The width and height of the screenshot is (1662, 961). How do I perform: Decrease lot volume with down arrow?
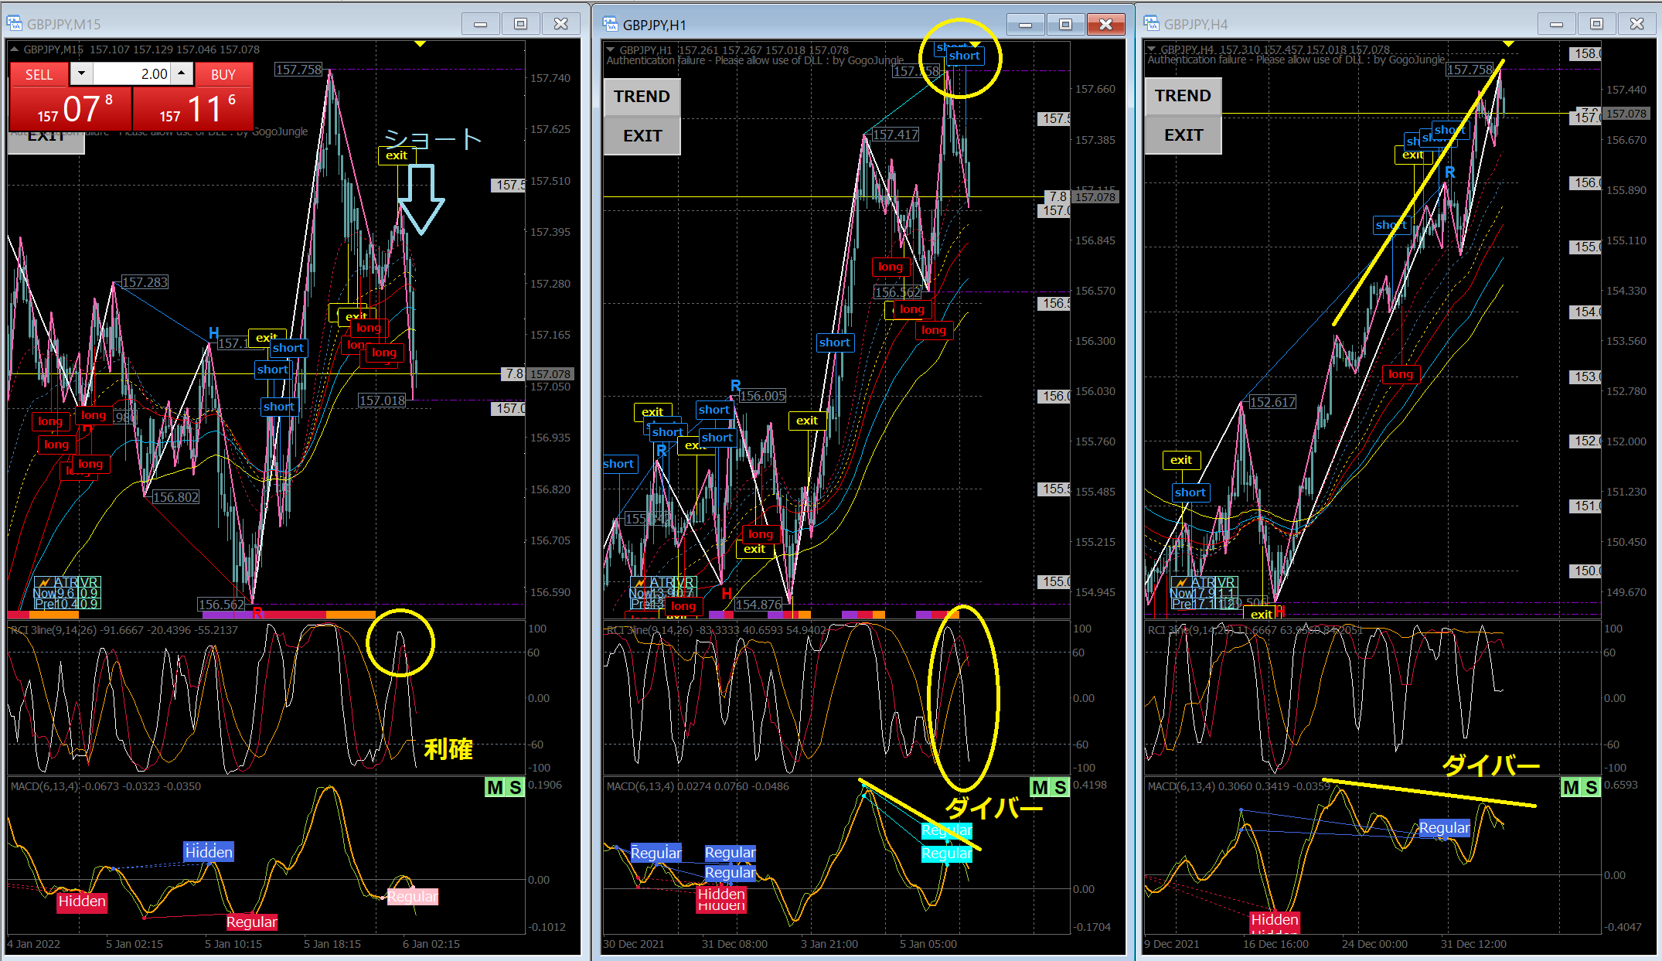[x=81, y=74]
